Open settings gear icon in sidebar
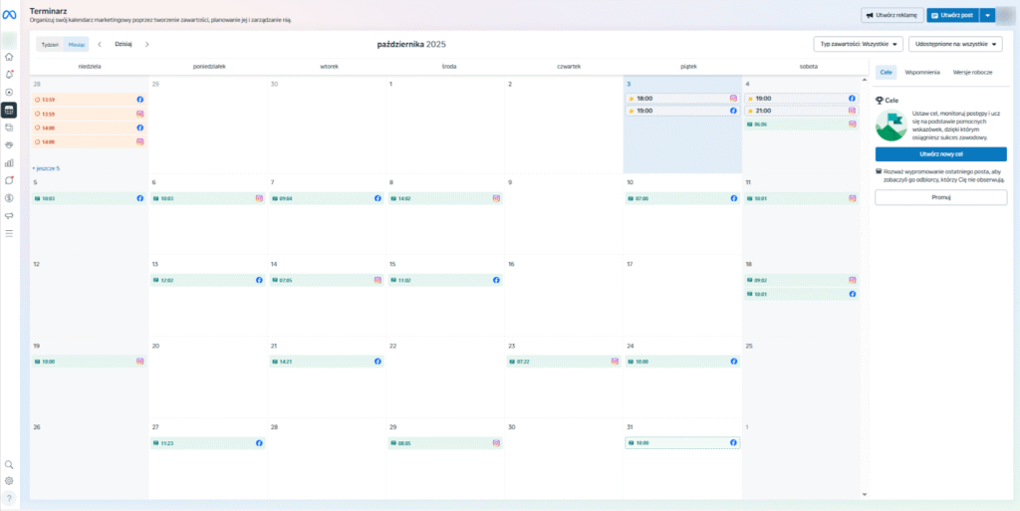The height and width of the screenshot is (511, 1020). pyautogui.click(x=9, y=480)
